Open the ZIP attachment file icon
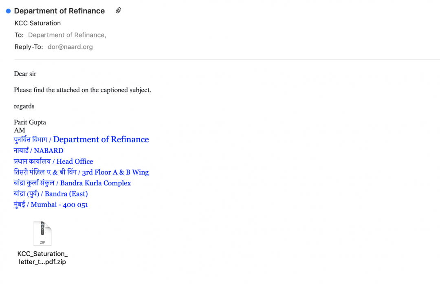Screen dimensions: 440x291 (x=42, y=234)
